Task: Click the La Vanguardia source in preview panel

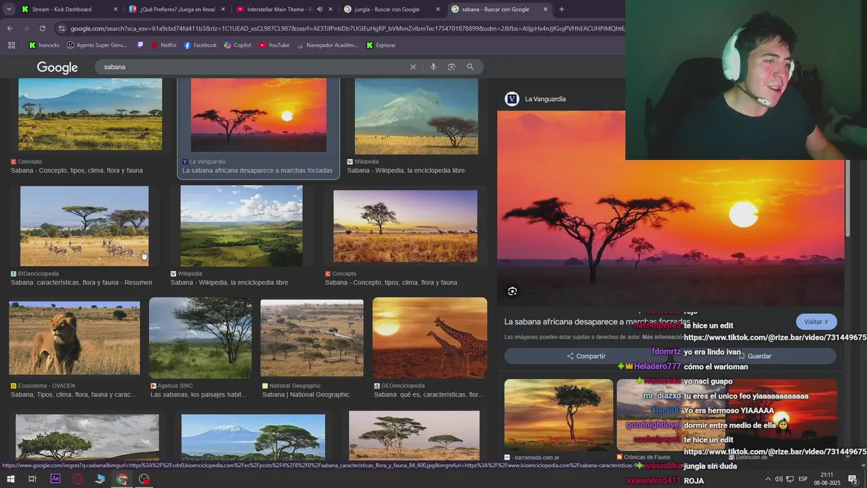Action: [x=535, y=99]
